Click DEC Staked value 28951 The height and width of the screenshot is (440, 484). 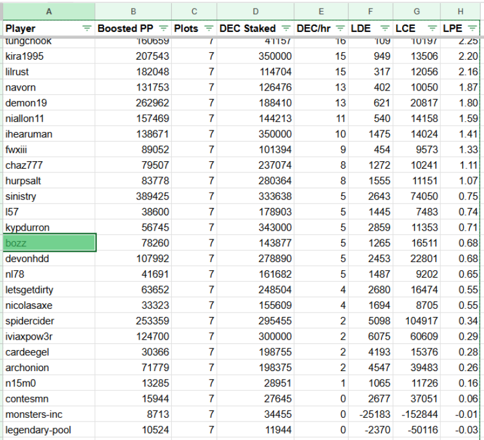pos(278,383)
